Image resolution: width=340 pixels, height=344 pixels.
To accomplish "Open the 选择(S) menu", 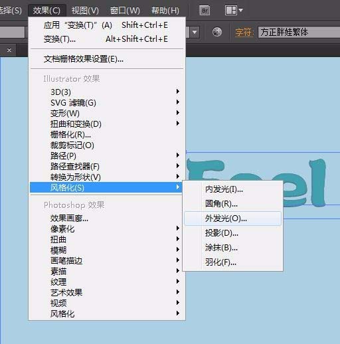I will pyautogui.click(x=11, y=11).
